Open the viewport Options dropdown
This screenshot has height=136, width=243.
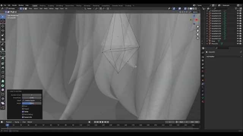click(196, 12)
